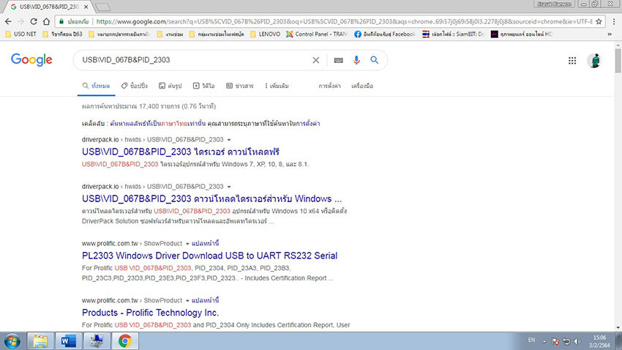The width and height of the screenshot is (622, 350).
Task: Open SiamBIT bookmark
Action: [x=454, y=34]
